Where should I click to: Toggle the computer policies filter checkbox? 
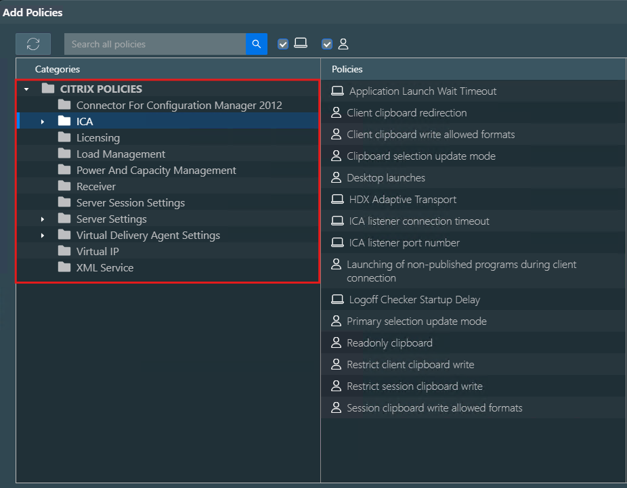(x=283, y=44)
